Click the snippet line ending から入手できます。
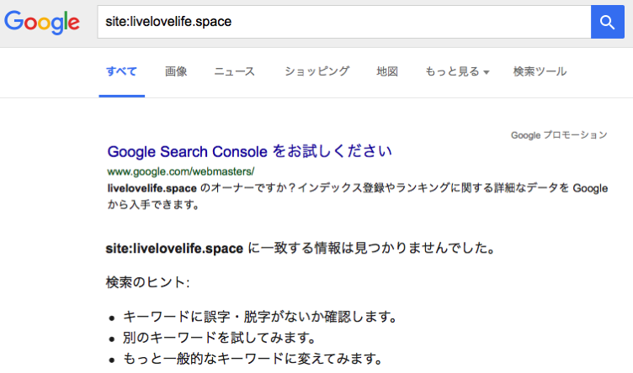633x373 pixels. point(153,205)
